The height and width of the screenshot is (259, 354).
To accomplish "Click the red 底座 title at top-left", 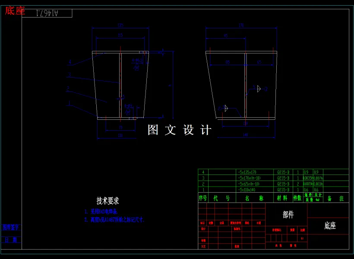I will (15, 11).
